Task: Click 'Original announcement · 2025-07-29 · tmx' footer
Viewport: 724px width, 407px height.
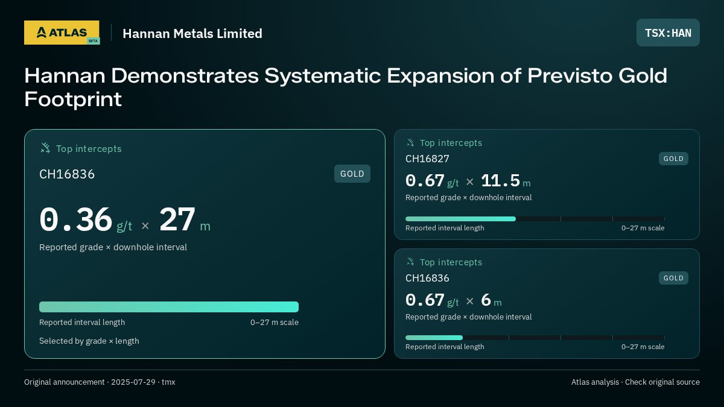Action: tap(100, 382)
